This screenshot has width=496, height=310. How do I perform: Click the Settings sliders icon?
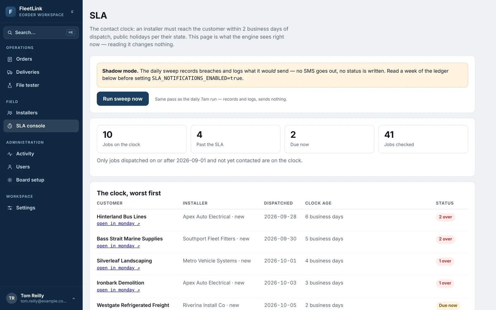10,208
